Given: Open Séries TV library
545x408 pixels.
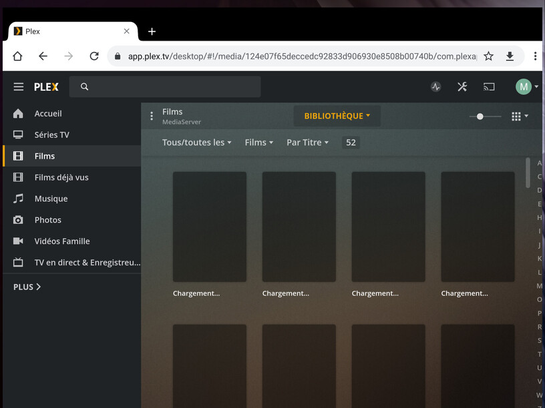Looking at the screenshot, I should click(72, 135).
